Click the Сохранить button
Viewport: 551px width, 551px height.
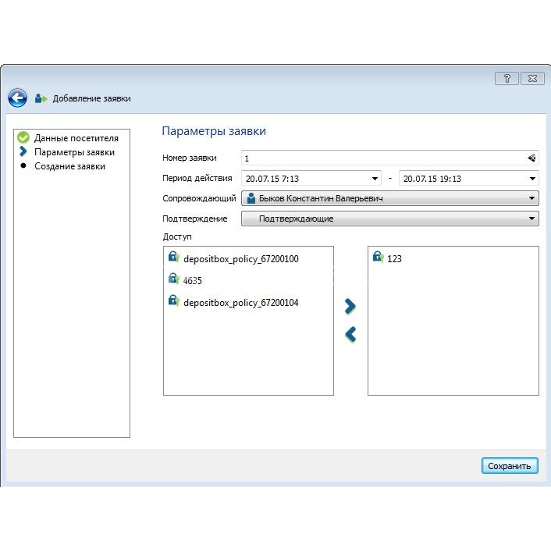[510, 466]
